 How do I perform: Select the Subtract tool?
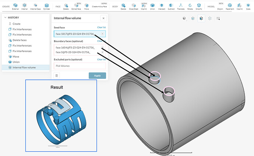point(171,7)
